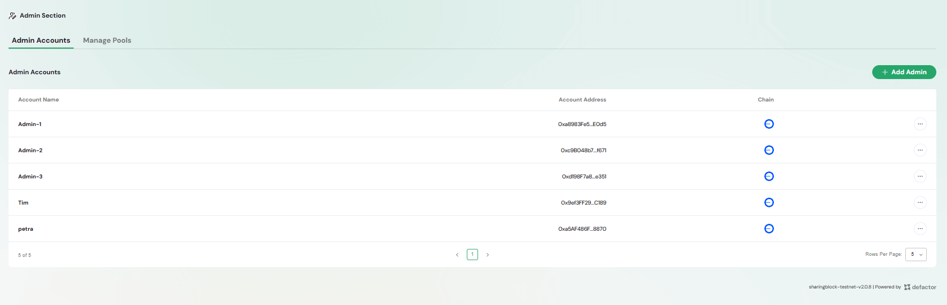947x305 pixels.
Task: Click the chain icon in Tim row
Action: (769, 202)
